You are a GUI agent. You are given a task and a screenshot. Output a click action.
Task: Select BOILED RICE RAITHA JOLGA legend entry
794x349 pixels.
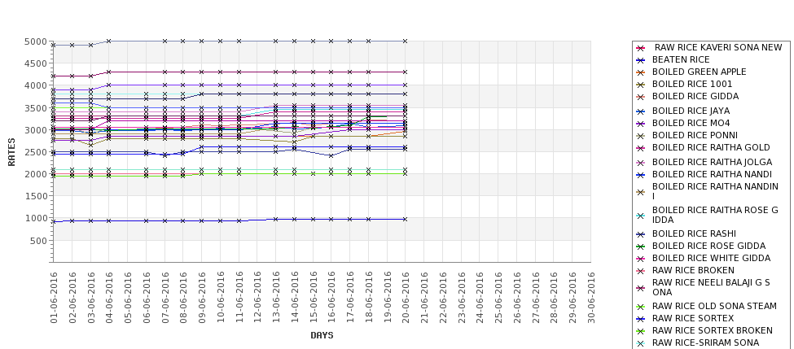tap(712, 162)
